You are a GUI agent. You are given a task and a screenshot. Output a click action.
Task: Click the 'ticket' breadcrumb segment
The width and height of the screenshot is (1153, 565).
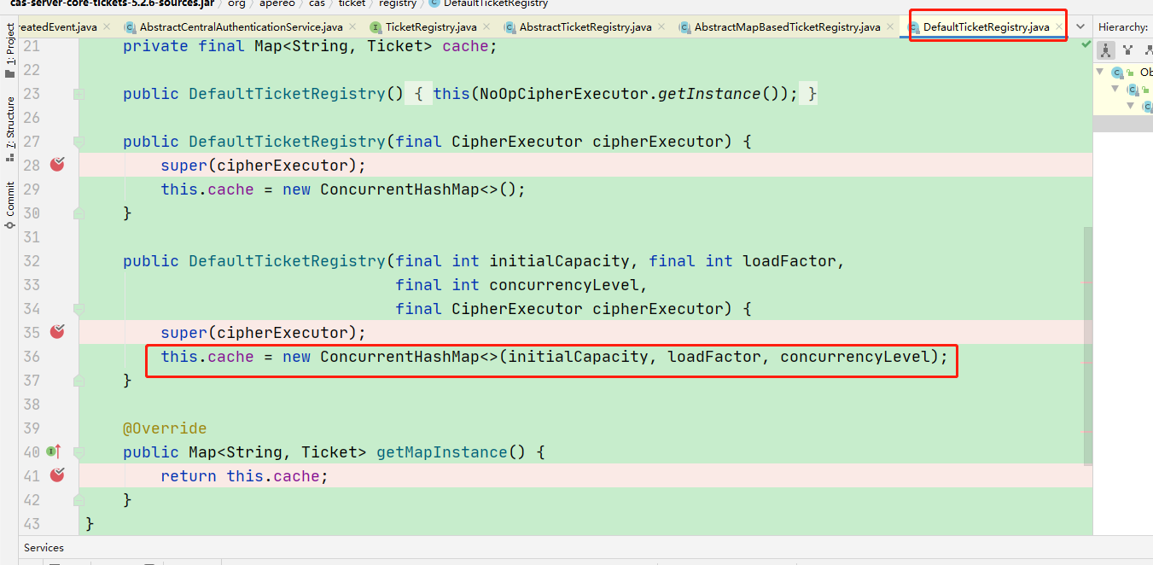point(352,4)
